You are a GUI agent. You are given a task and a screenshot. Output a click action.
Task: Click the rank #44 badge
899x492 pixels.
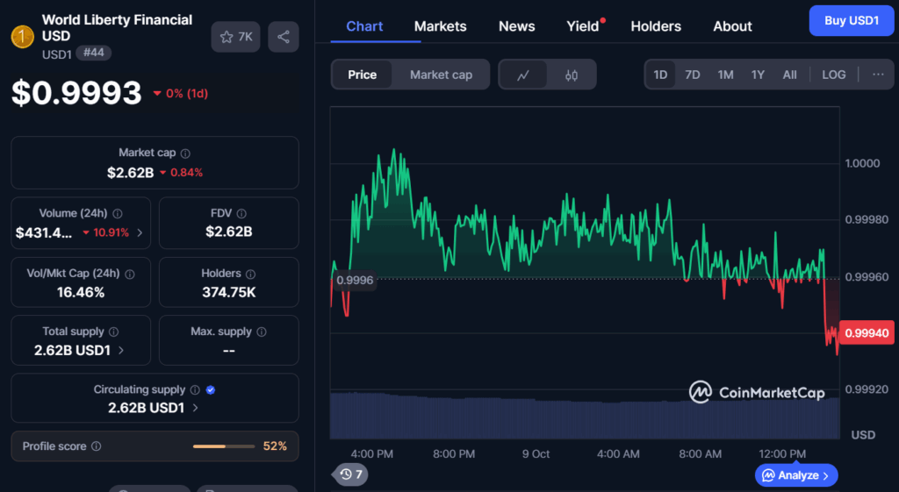93,53
